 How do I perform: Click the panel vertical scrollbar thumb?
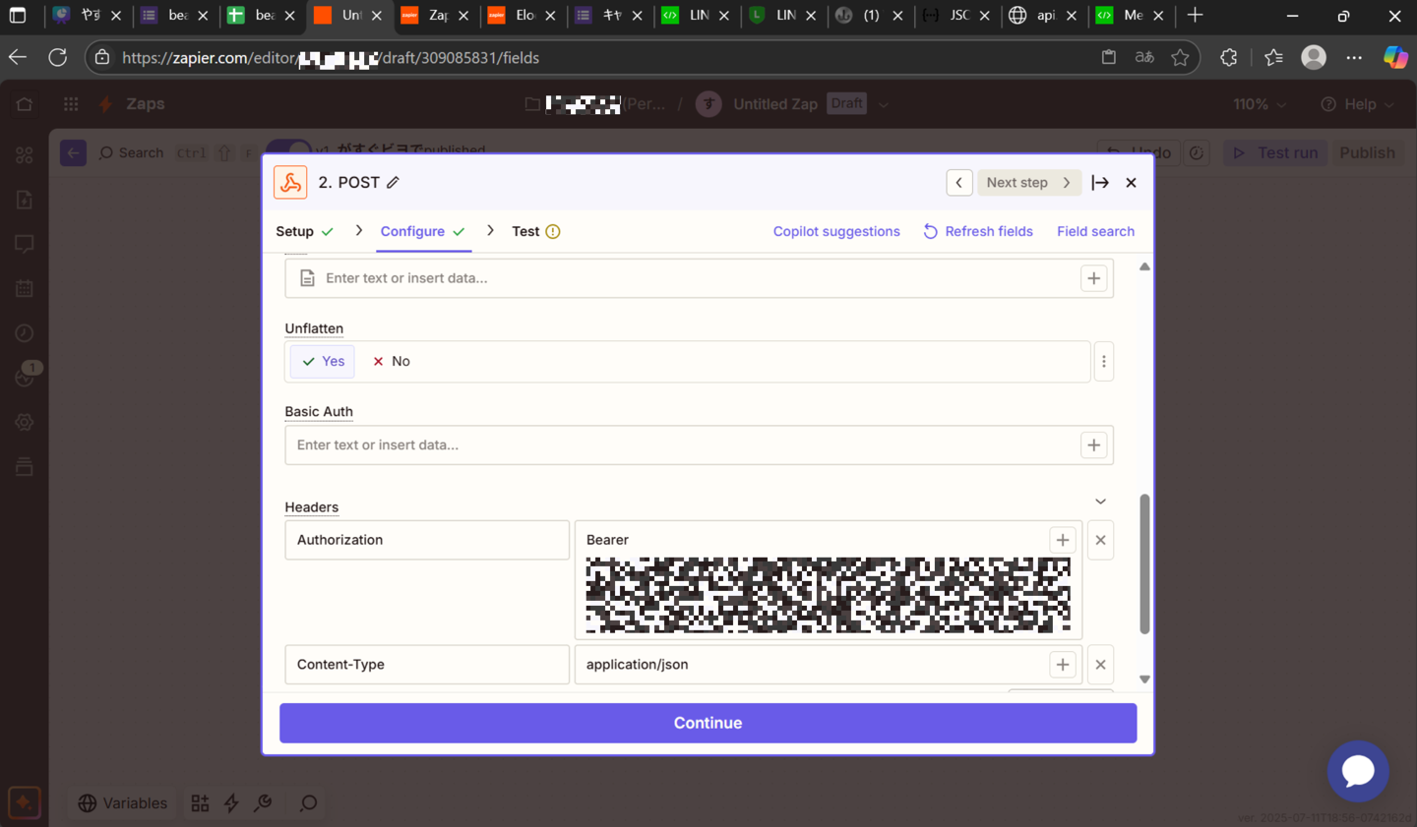click(1144, 563)
